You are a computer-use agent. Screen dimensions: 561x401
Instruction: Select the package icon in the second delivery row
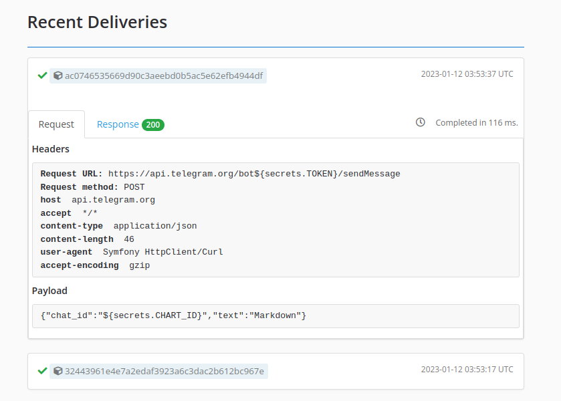click(58, 370)
